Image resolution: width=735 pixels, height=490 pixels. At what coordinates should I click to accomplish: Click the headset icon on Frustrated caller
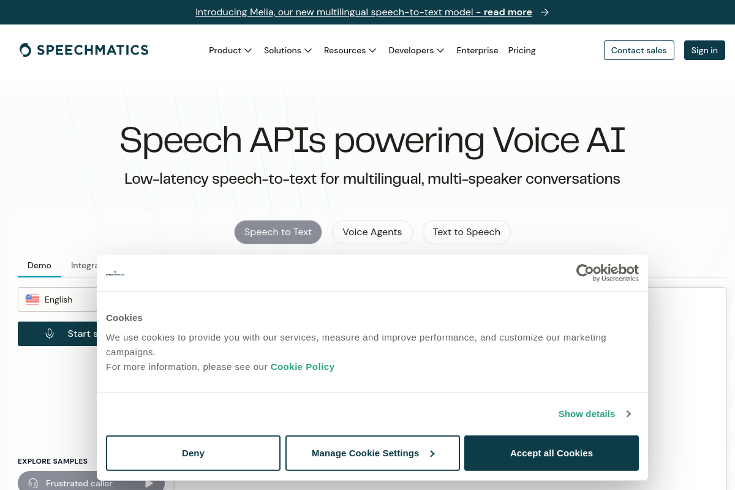tap(34, 483)
